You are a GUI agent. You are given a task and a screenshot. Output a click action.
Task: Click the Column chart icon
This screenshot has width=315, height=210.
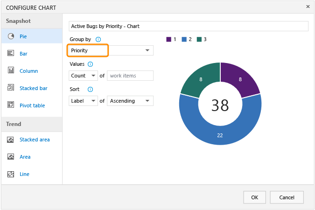(11, 70)
